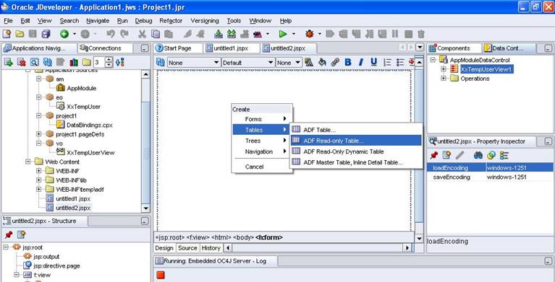Viewport: 555px width, 282px height.
Task: Click the Rebuild project icon
Action: (232, 34)
